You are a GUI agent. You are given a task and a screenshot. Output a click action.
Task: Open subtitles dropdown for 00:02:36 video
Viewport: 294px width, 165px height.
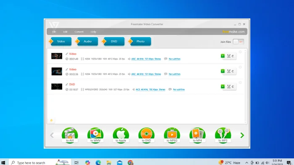(x=174, y=74)
